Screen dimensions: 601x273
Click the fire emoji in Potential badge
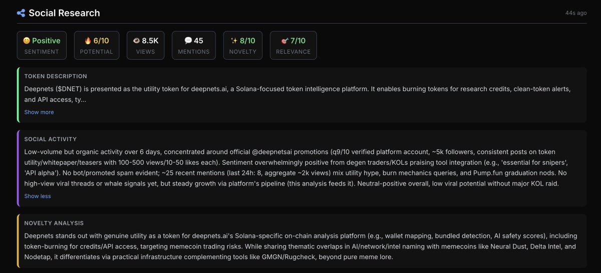88,41
